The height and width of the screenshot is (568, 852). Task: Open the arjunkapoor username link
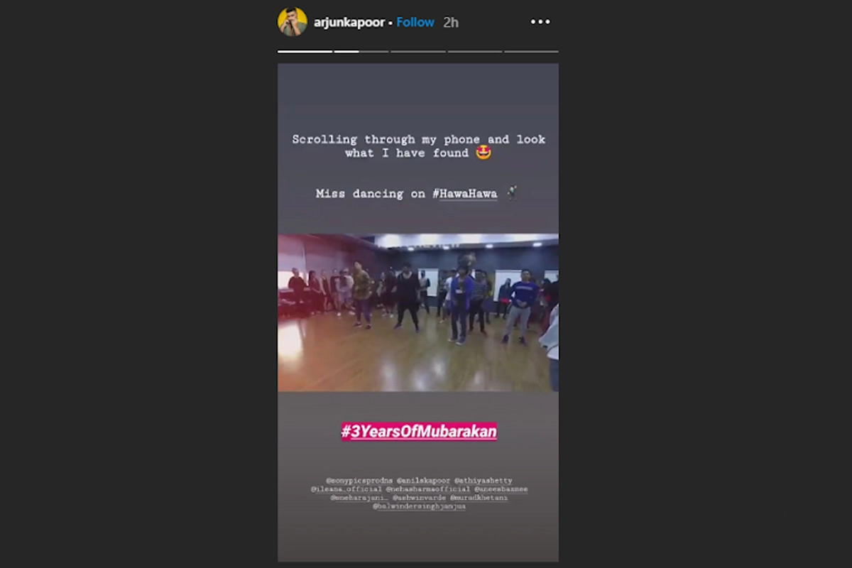pyautogui.click(x=349, y=23)
